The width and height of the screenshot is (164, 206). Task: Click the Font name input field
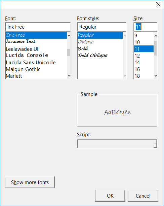pos(38,27)
